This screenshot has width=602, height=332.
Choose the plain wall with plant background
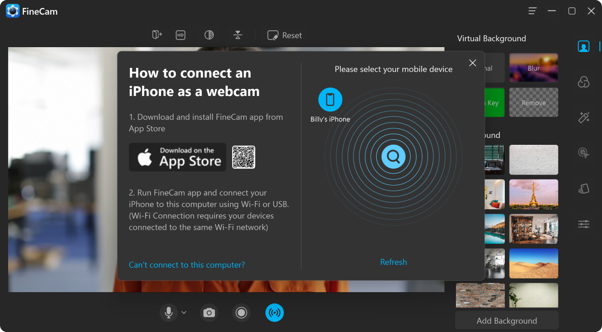(x=534, y=295)
